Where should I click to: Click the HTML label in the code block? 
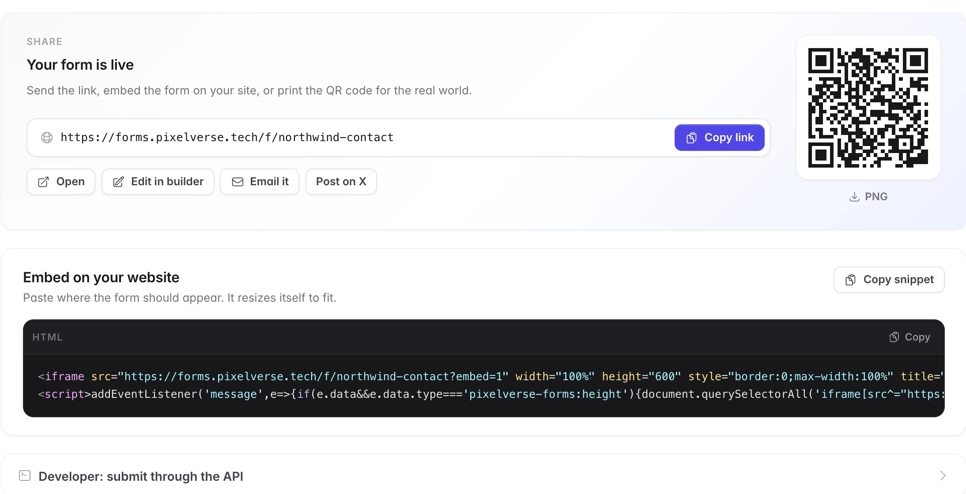(x=47, y=337)
